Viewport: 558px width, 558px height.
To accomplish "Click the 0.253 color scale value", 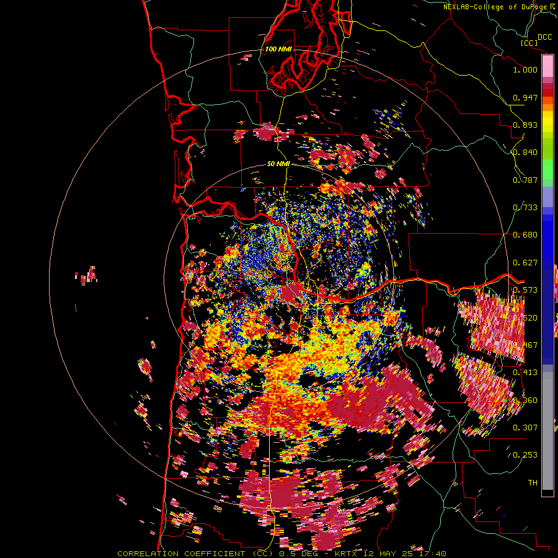I will [525, 455].
